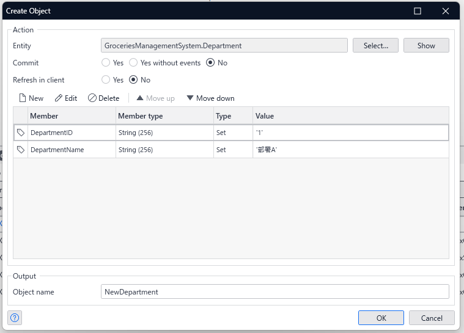Click the Delete toolbar button

pos(103,98)
